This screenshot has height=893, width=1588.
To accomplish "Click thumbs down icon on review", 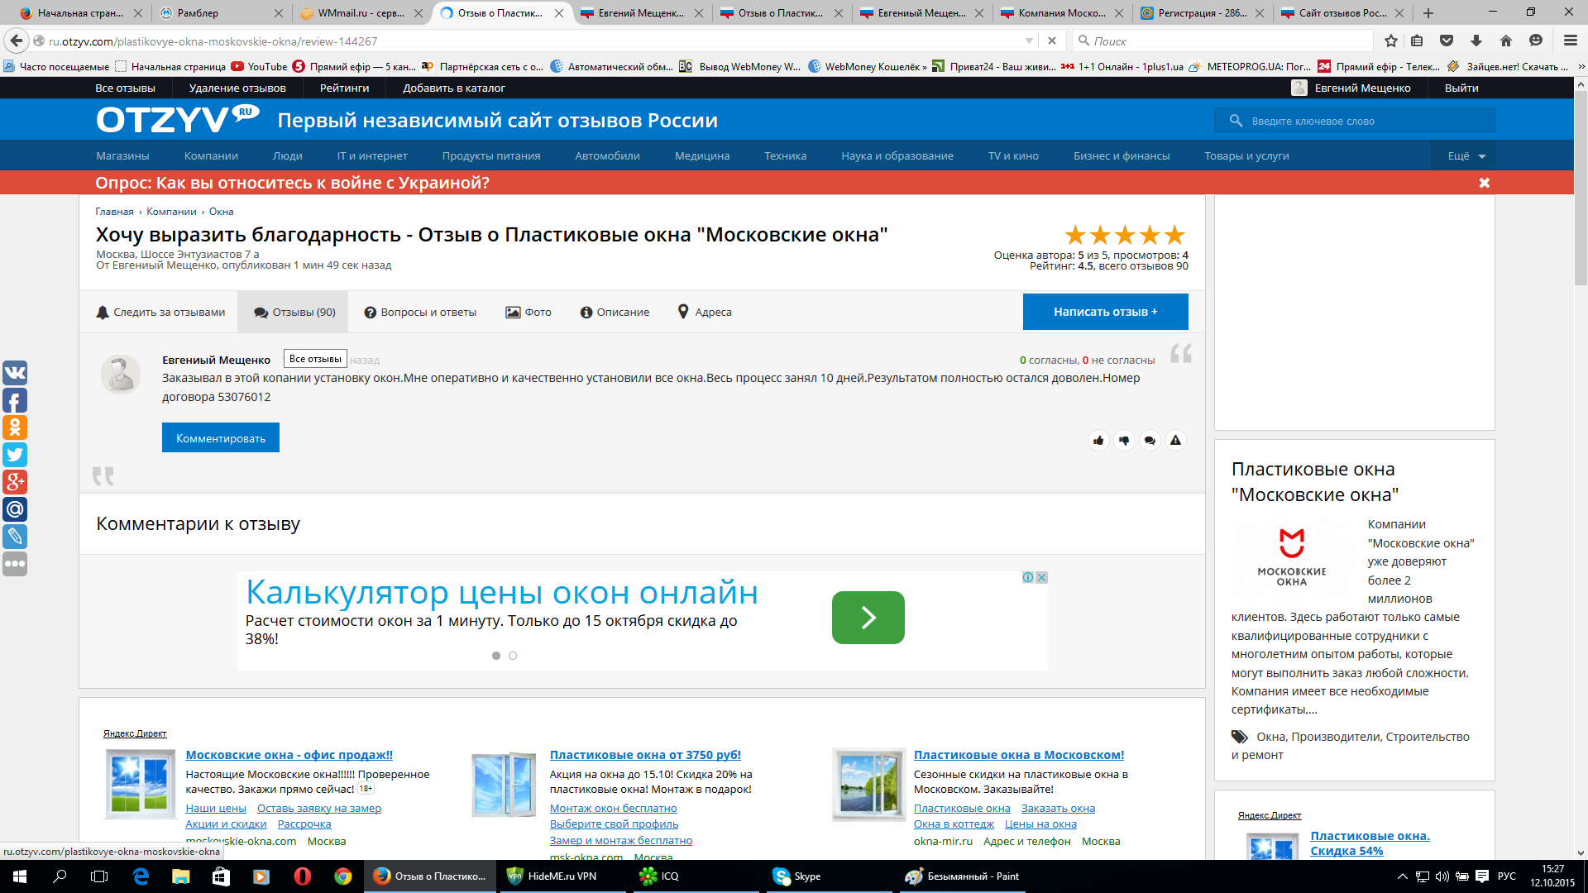I will [1124, 441].
